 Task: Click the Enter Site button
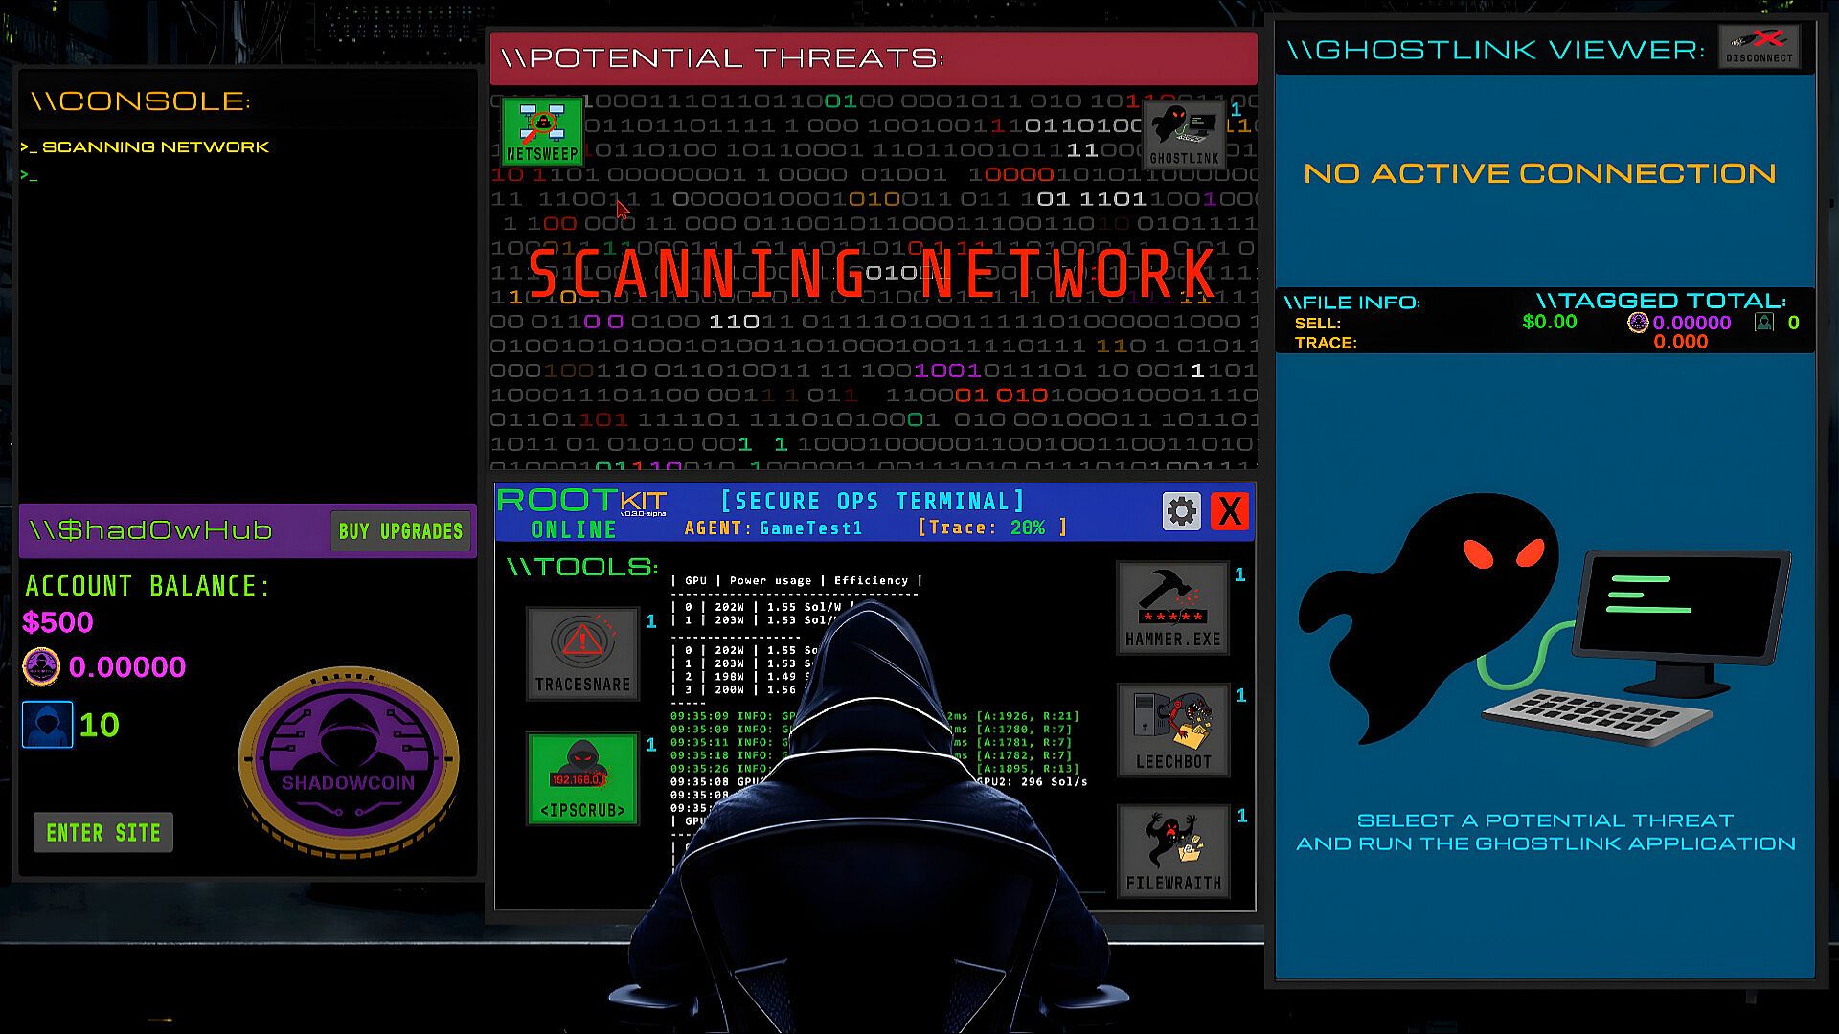[103, 833]
